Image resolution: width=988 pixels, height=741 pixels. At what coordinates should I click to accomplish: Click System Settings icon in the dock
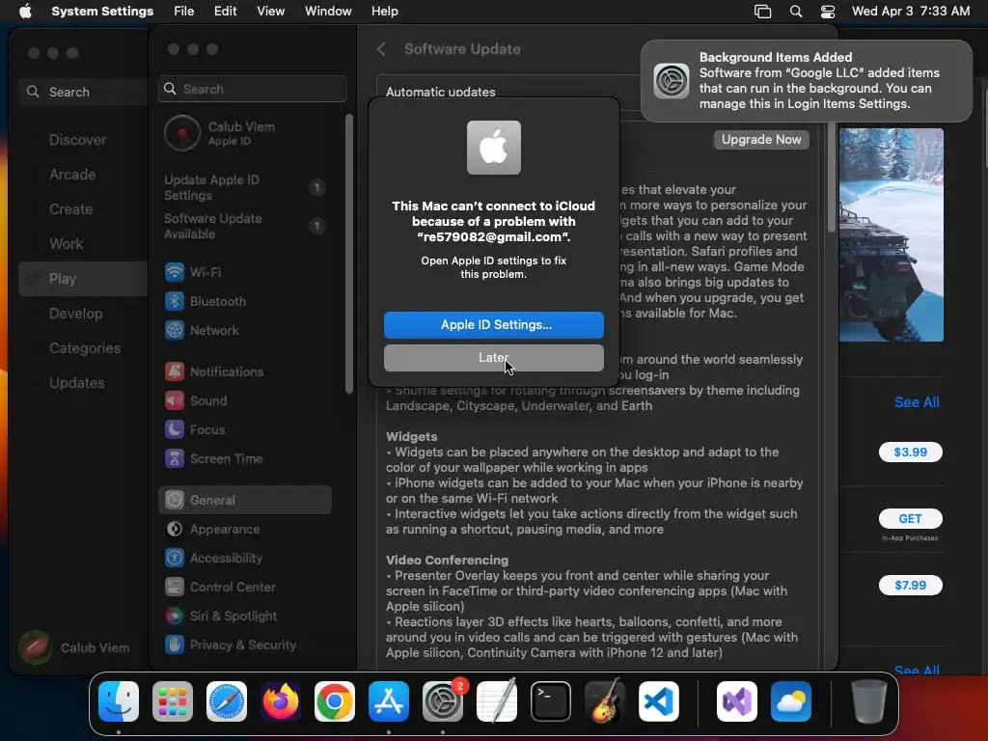pos(443,701)
